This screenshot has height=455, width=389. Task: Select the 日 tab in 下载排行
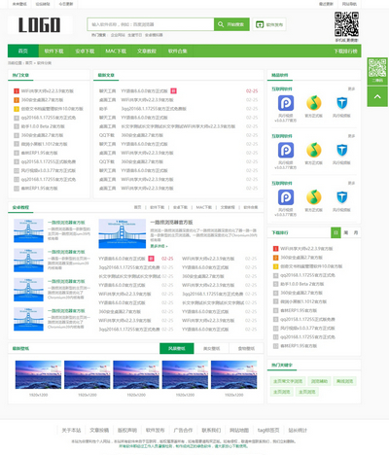click(x=336, y=232)
